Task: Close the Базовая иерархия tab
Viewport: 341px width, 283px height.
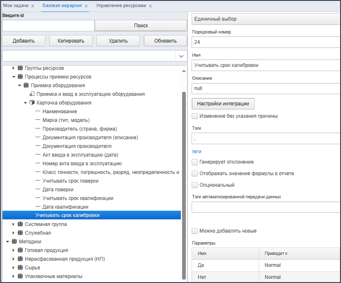Action: click(x=86, y=6)
